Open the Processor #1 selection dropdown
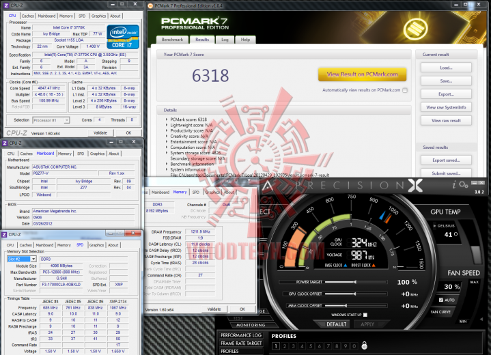Viewport: 491px width, 355px height. tap(67, 120)
